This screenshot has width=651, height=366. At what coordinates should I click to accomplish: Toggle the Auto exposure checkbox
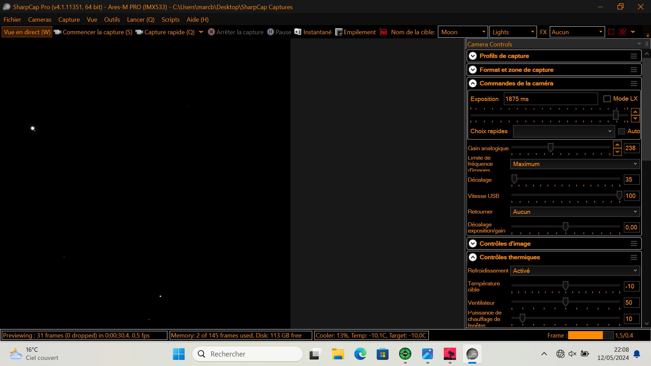point(622,131)
